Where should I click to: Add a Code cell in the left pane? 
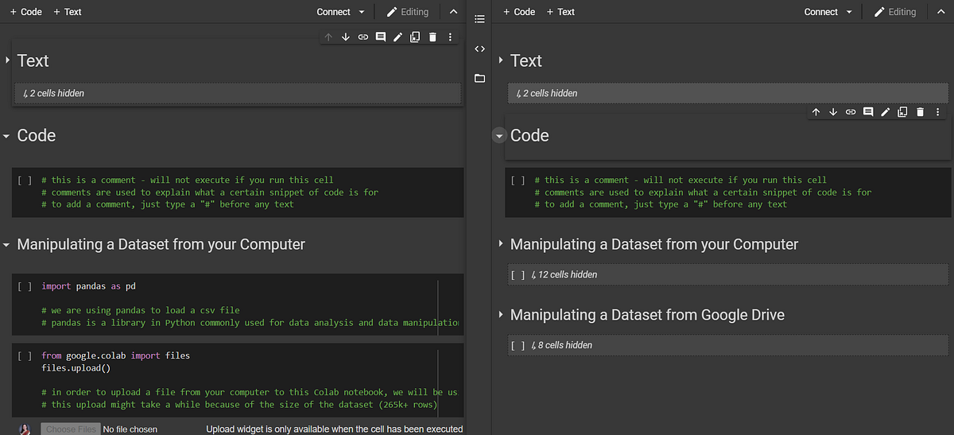coord(25,12)
